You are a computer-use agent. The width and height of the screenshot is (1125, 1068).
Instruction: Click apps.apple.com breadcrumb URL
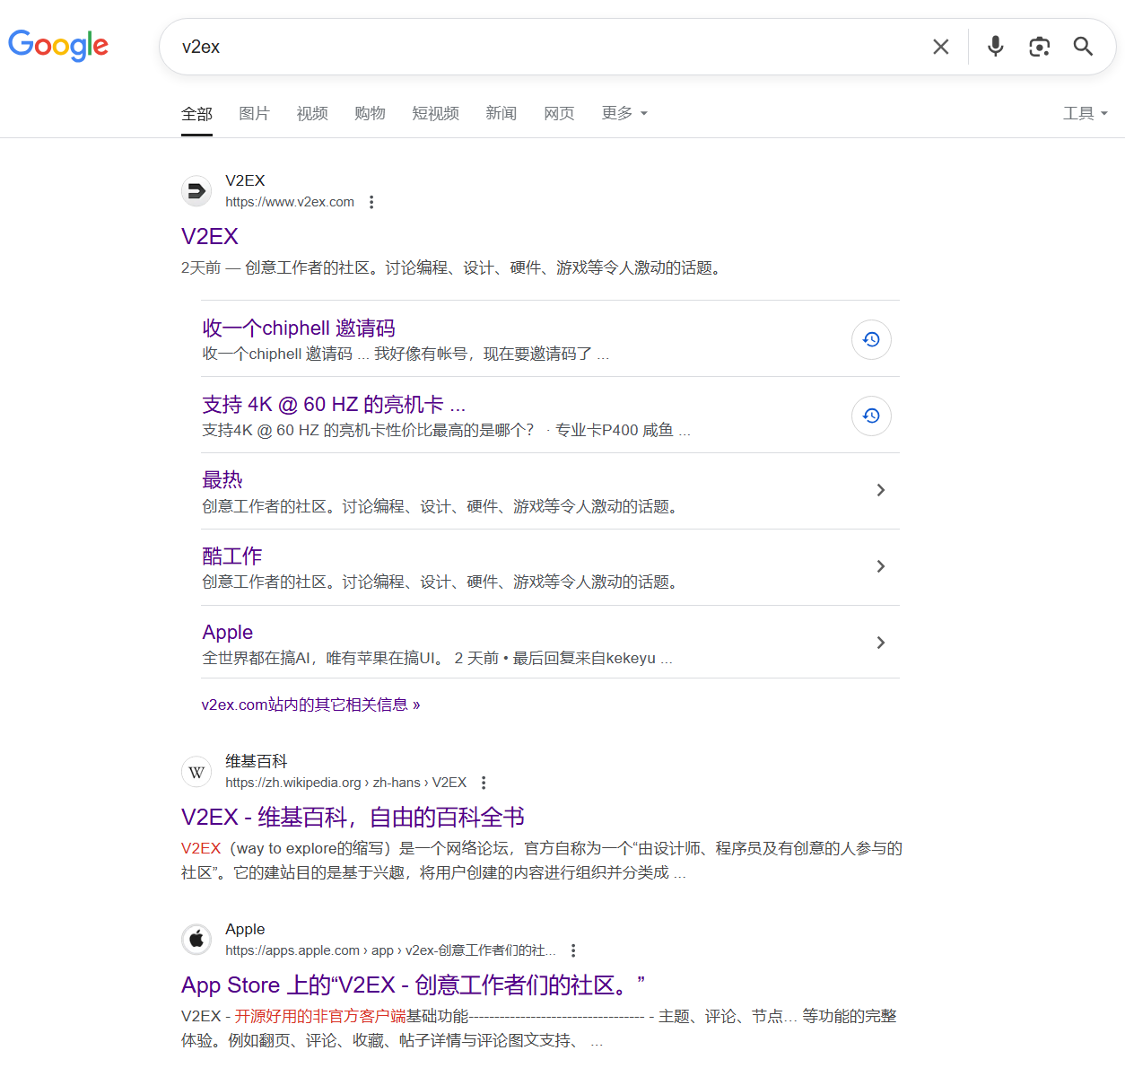(x=390, y=950)
